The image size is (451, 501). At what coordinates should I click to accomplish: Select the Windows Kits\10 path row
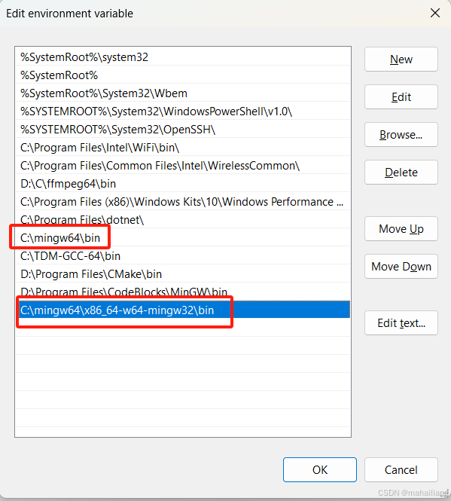click(x=183, y=202)
